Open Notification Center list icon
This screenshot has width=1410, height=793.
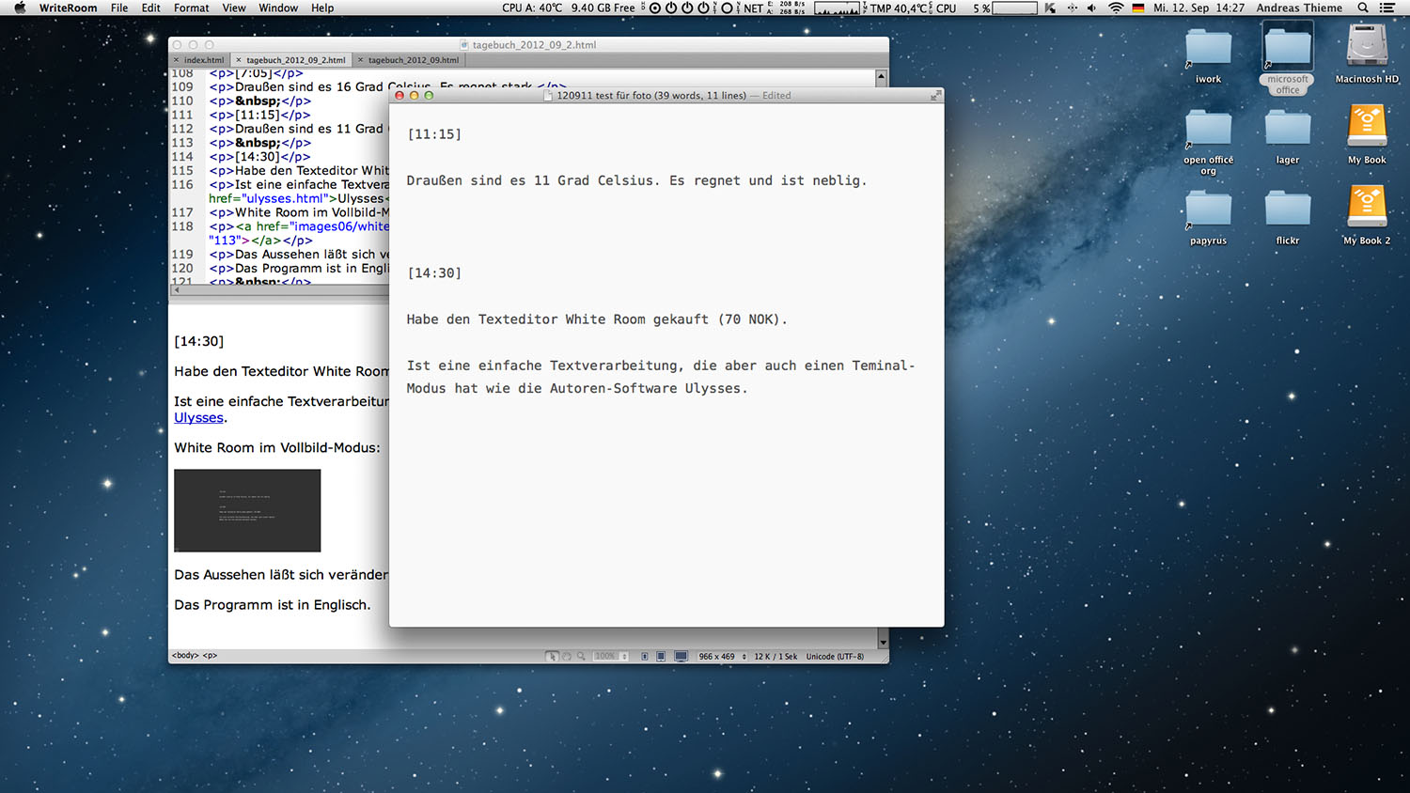click(1387, 8)
